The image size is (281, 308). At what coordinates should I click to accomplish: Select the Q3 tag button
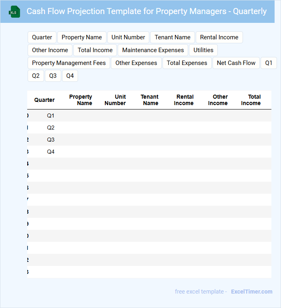[x=53, y=76]
